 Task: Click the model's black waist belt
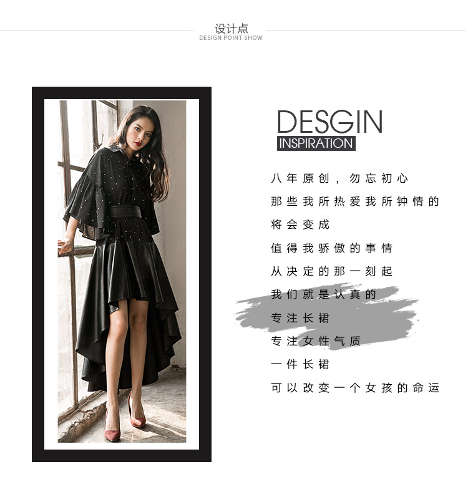pos(125,212)
